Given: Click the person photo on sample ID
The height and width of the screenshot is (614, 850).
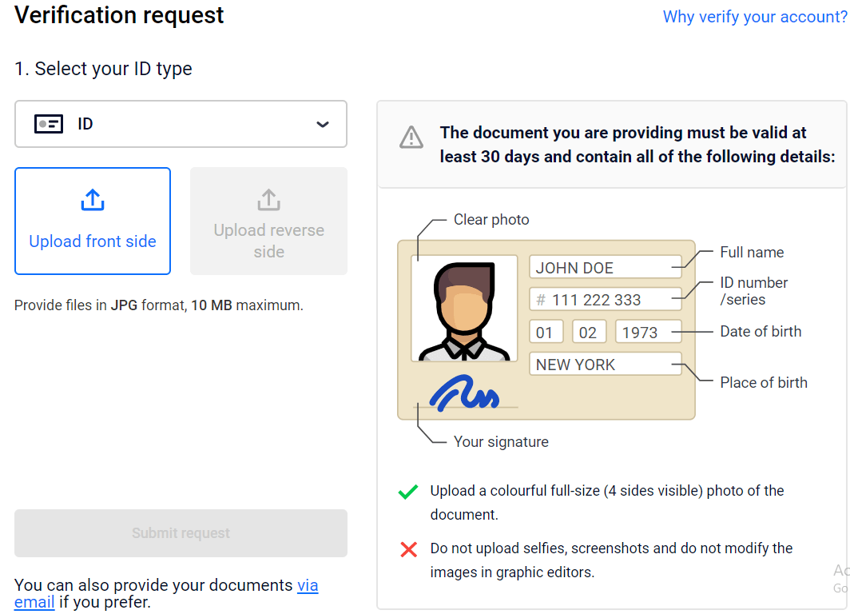Looking at the screenshot, I should coord(464,309).
